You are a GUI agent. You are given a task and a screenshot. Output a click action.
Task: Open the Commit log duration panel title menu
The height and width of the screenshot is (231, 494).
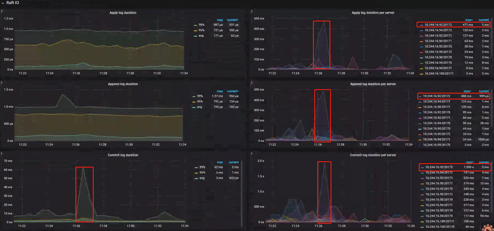pos(123,155)
